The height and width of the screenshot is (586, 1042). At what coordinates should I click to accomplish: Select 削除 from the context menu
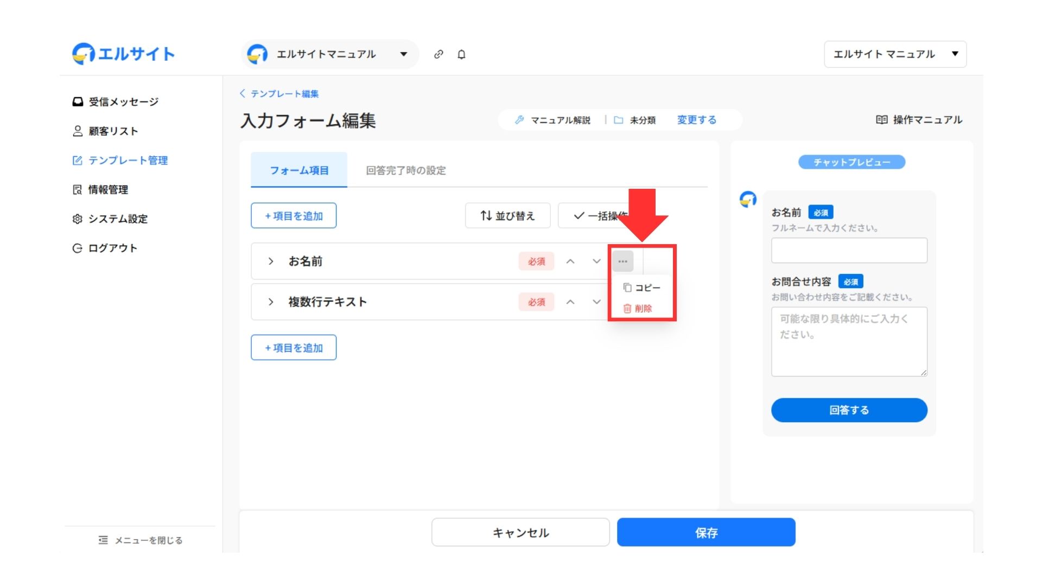tap(638, 309)
